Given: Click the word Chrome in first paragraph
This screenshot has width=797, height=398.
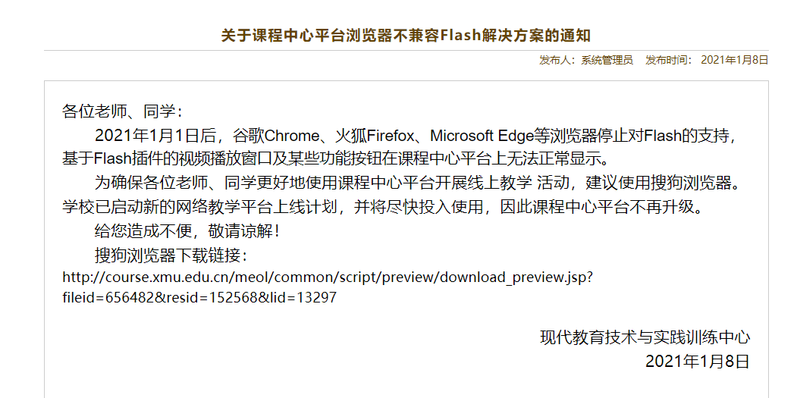Looking at the screenshot, I should pyautogui.click(x=292, y=136).
